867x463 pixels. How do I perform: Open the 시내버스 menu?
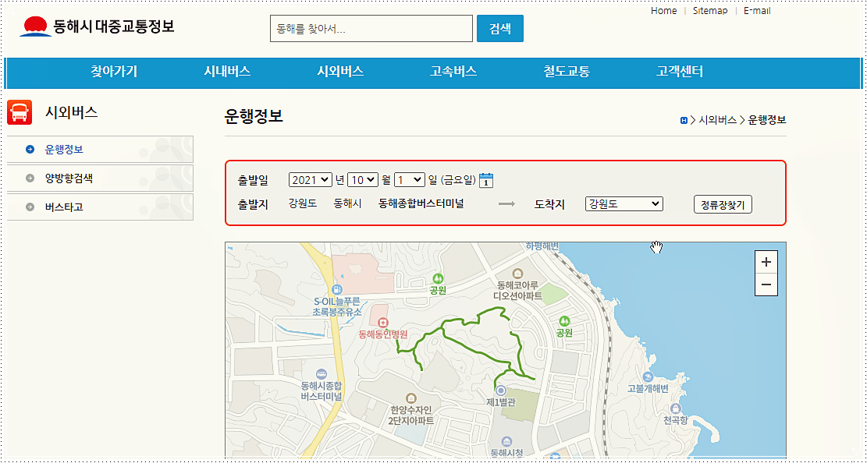pyautogui.click(x=227, y=72)
